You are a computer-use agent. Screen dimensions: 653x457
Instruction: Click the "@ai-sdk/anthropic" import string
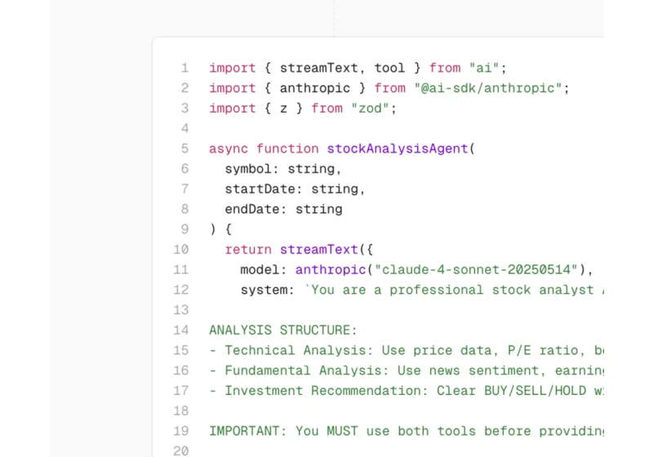click(x=487, y=88)
